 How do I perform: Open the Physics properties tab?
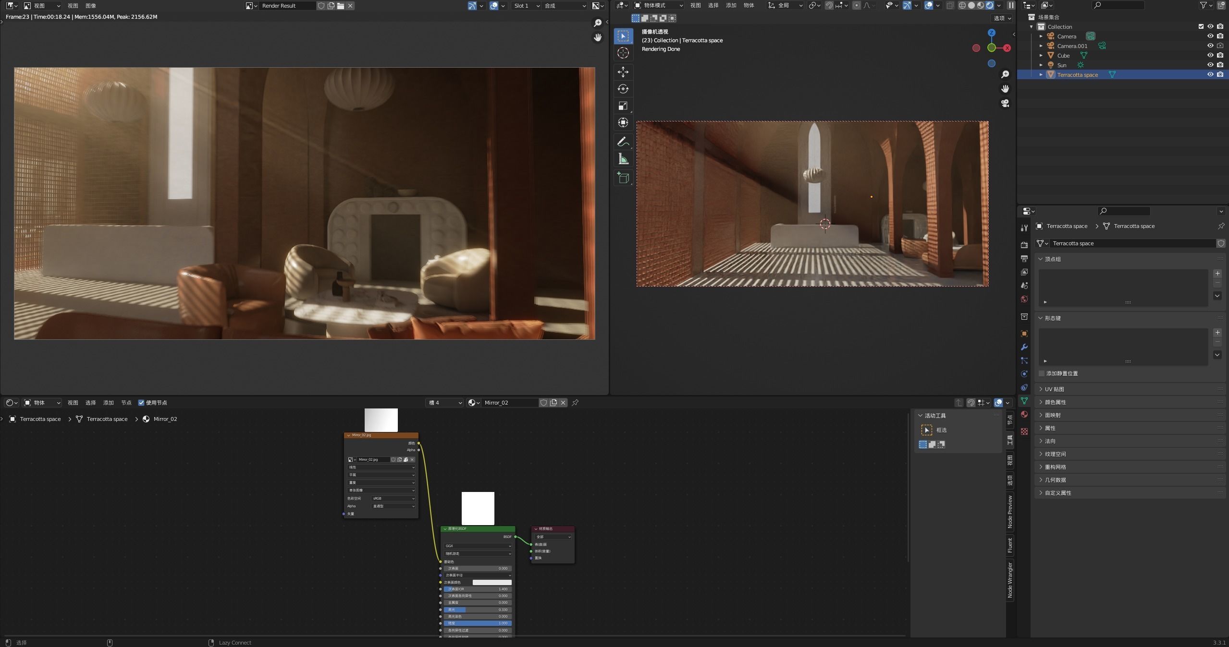(1024, 374)
